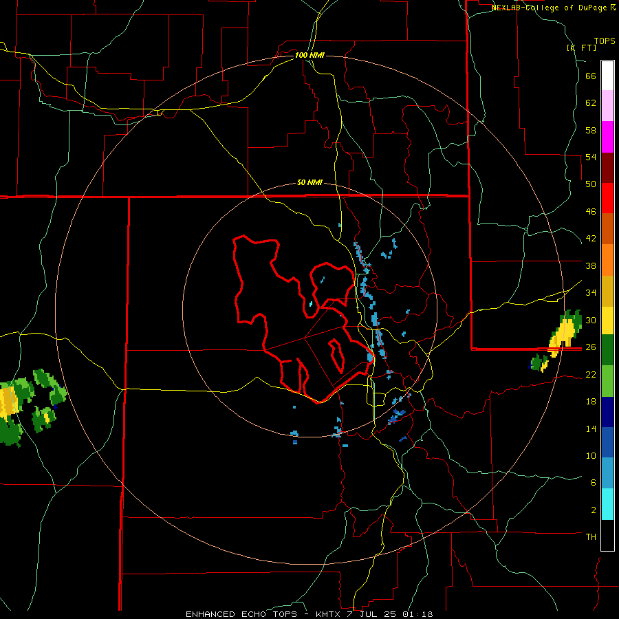Click the "14" scale value
Viewport: 619px width, 619px height.
pyautogui.click(x=591, y=428)
